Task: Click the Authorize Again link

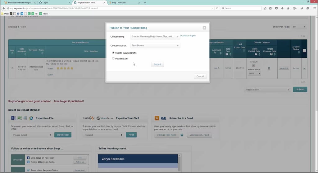Action: click(x=188, y=35)
